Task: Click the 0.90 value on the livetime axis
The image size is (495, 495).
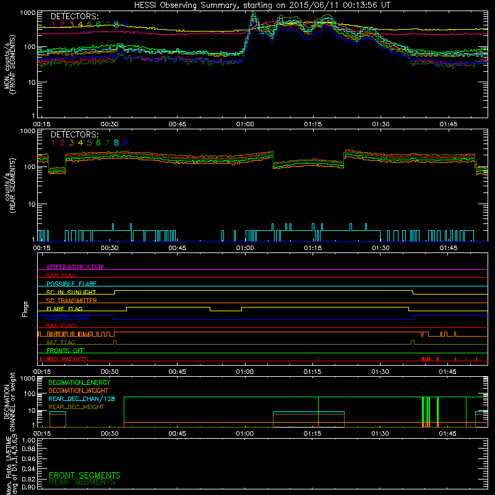Action: pos(28,487)
